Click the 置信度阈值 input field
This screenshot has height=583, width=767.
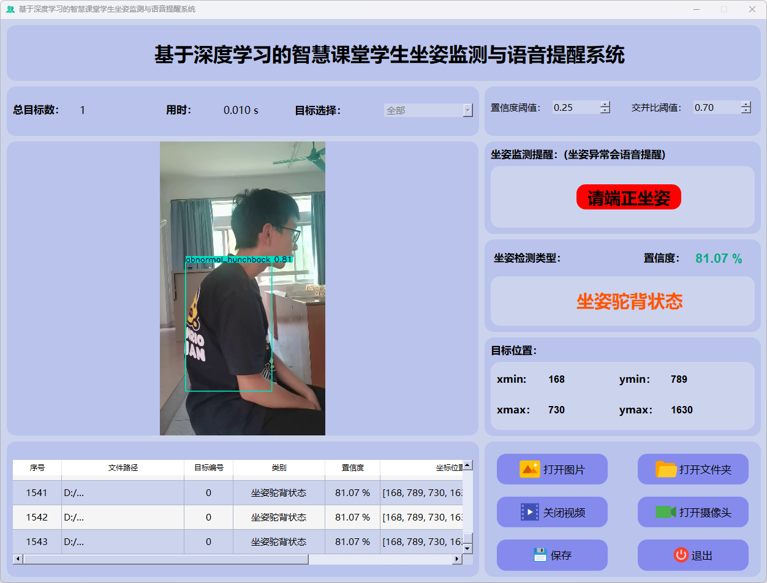[x=575, y=108]
